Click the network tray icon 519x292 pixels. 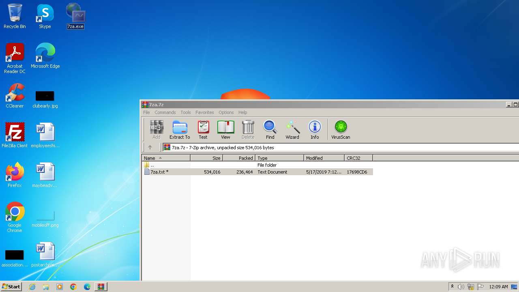[471, 287]
